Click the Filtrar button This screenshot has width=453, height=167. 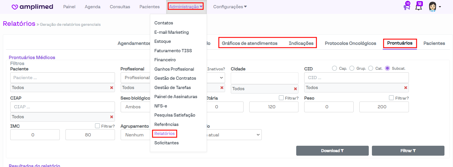click(x=408, y=151)
